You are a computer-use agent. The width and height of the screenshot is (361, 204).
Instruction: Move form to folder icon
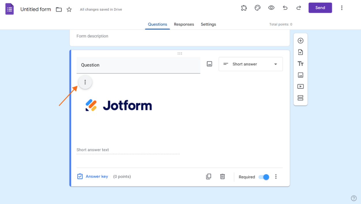pos(59,10)
